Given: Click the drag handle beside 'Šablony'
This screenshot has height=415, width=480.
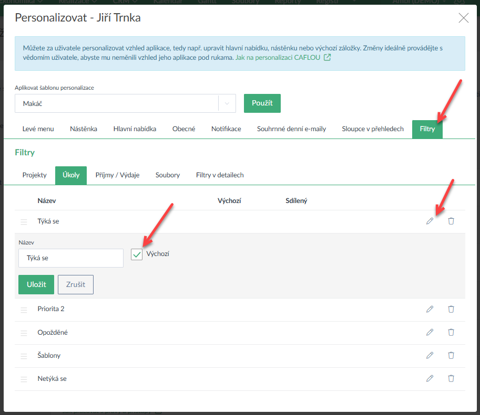Looking at the screenshot, I should click(24, 356).
